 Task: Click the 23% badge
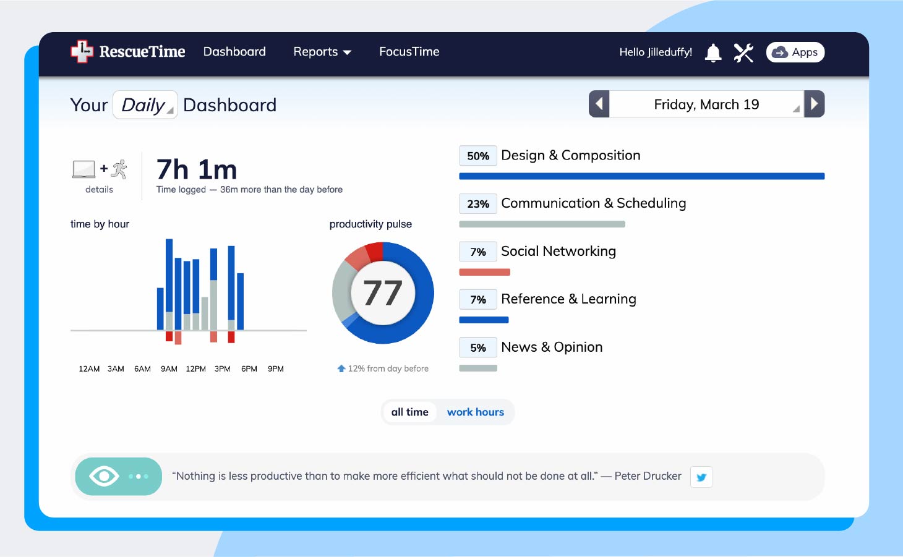click(x=478, y=204)
